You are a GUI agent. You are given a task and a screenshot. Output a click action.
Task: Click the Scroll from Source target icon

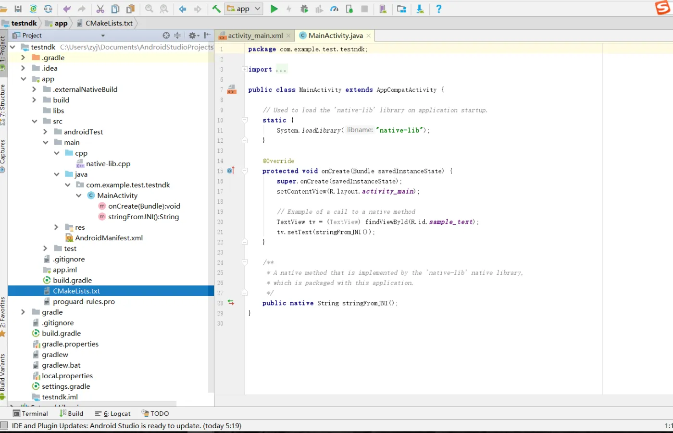tap(166, 35)
